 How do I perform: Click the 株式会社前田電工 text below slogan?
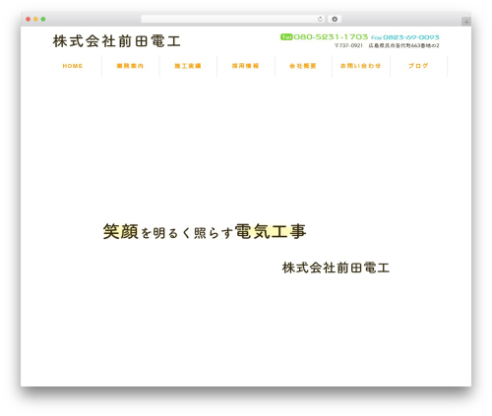pos(336,267)
